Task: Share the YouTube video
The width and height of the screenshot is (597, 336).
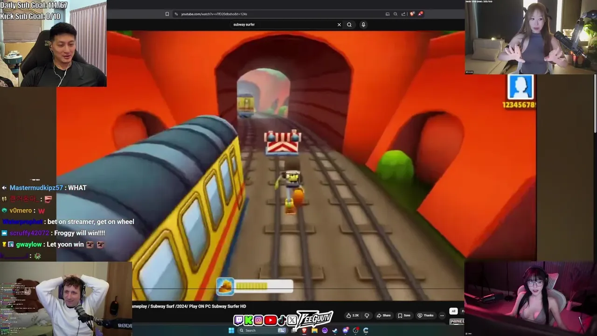Action: click(384, 315)
